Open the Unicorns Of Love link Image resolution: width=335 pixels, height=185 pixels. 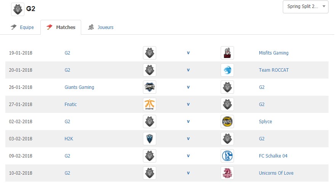coord(276,173)
